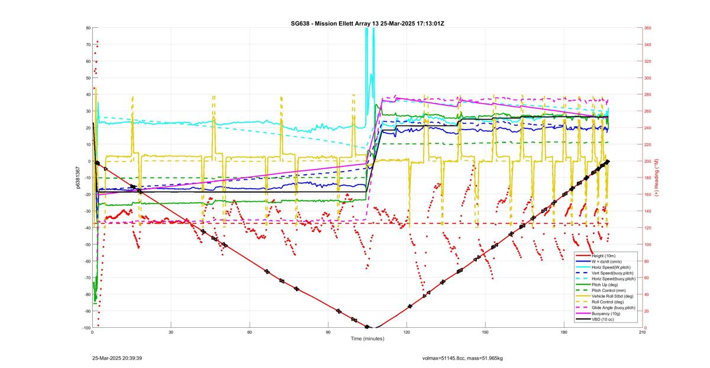The height and width of the screenshot is (368, 710).
Task: Click the '200' tick on the heading axis
Action: pos(648,161)
